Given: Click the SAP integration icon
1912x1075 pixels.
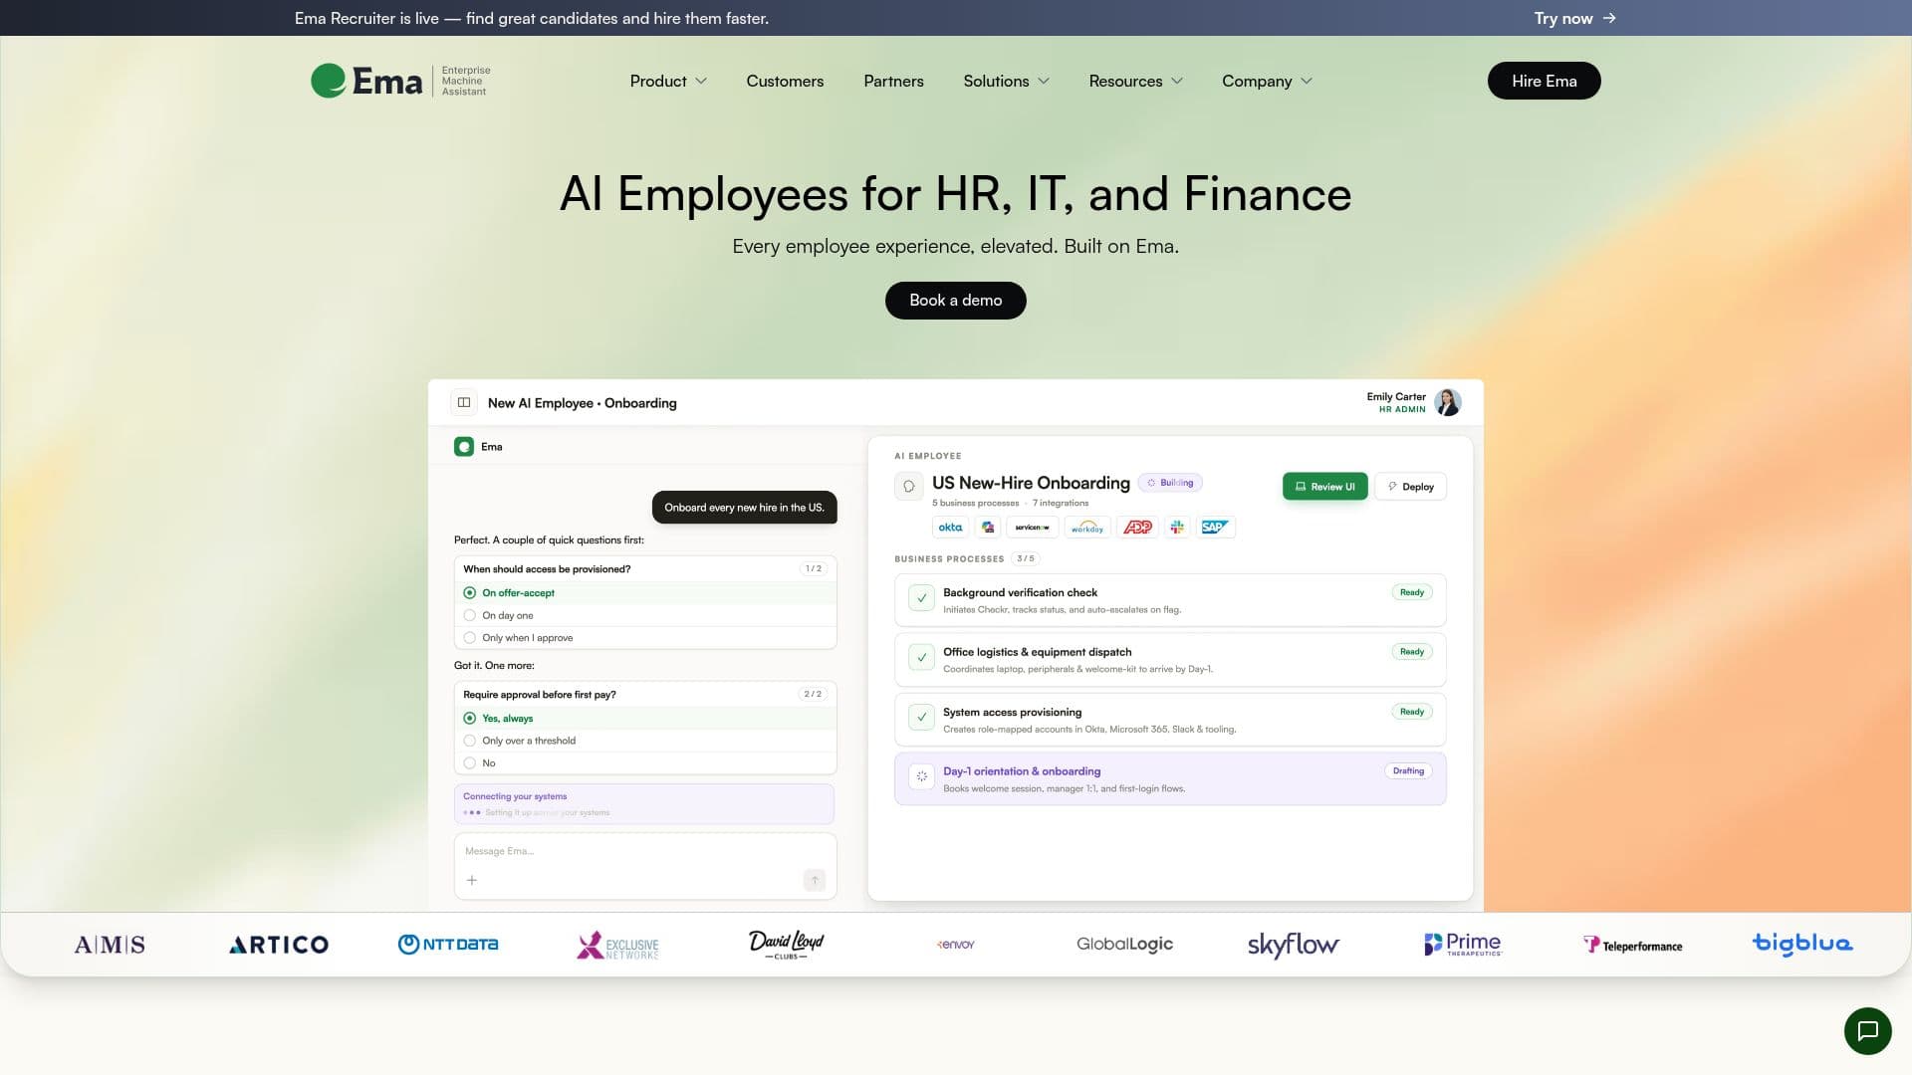Looking at the screenshot, I should 1214,527.
